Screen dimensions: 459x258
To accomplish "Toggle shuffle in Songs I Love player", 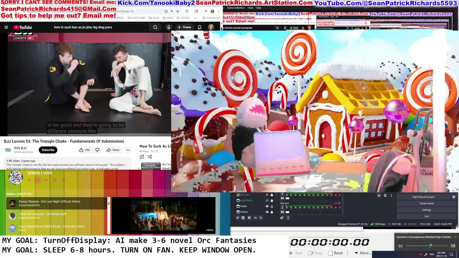I will (x=55, y=180).
